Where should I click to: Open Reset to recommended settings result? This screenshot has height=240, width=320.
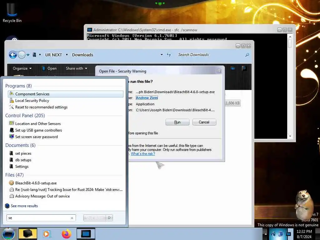pos(66,107)
